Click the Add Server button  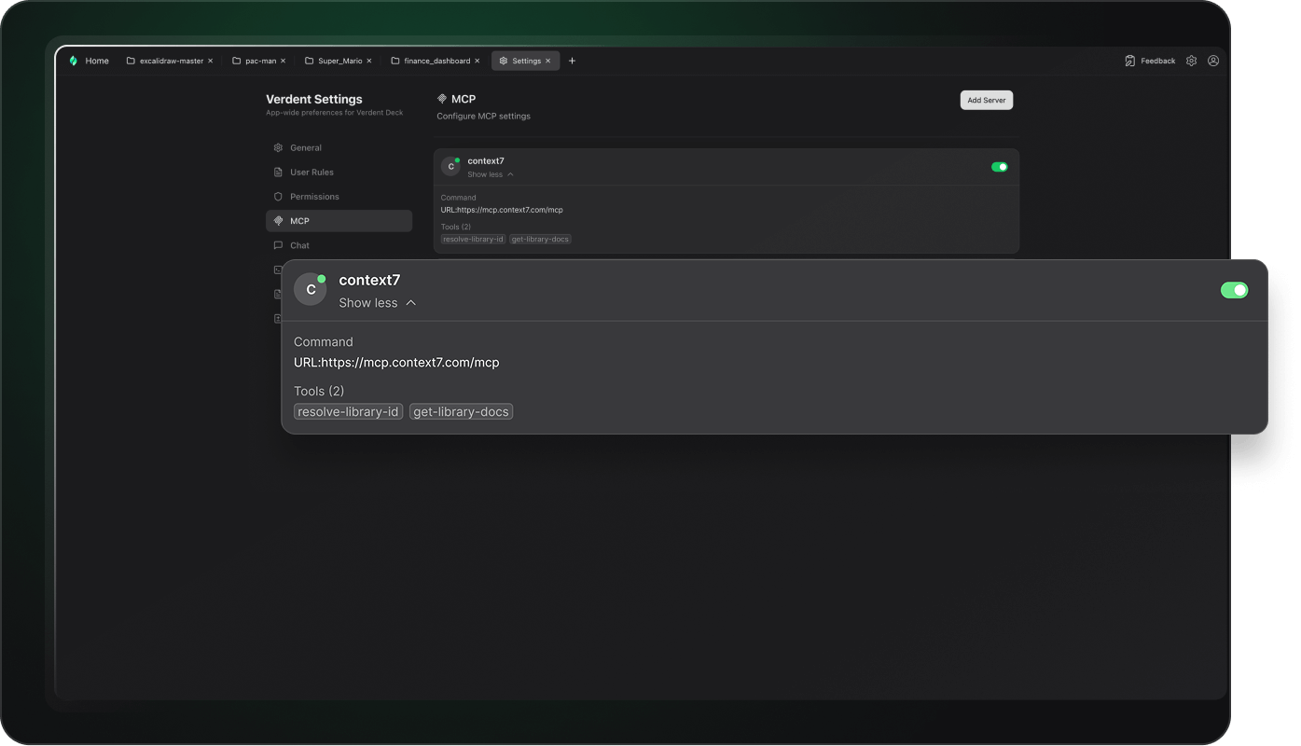tap(987, 100)
